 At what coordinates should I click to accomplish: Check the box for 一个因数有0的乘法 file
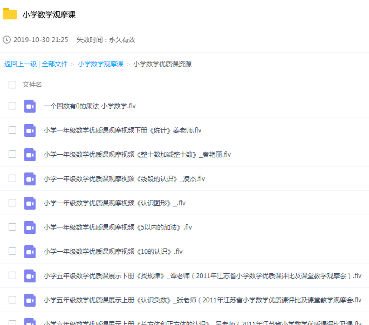tap(12, 106)
